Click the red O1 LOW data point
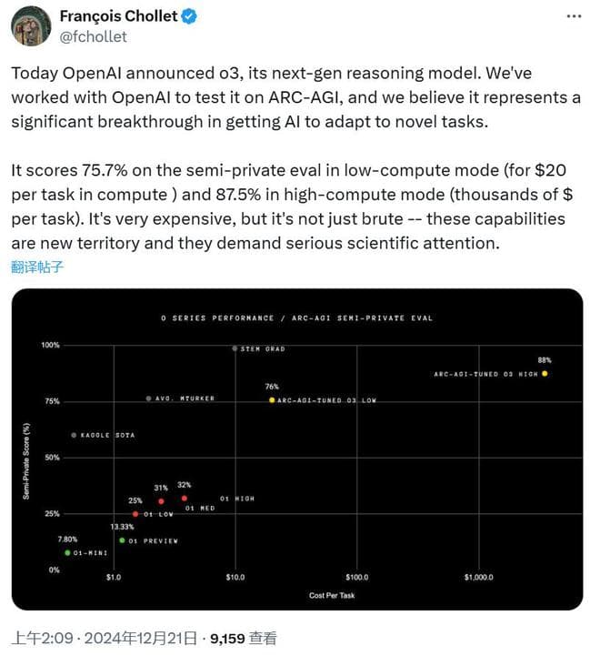 coord(135,514)
